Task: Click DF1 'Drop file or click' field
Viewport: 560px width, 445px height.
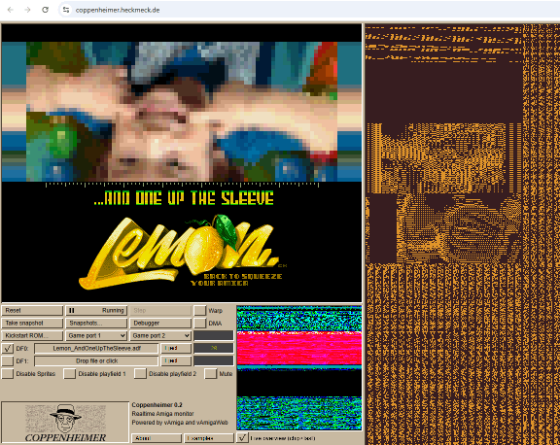Action: [96, 360]
